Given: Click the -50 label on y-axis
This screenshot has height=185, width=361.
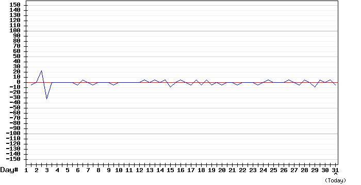Looking at the screenshot, I should click(x=15, y=108).
